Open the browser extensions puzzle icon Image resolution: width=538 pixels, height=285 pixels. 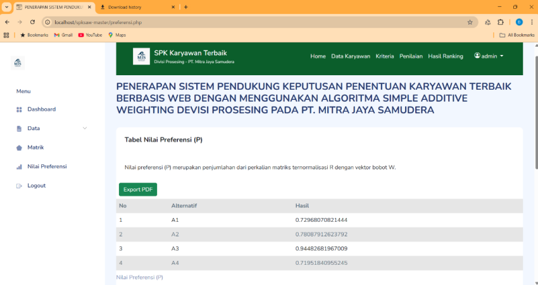point(501,22)
